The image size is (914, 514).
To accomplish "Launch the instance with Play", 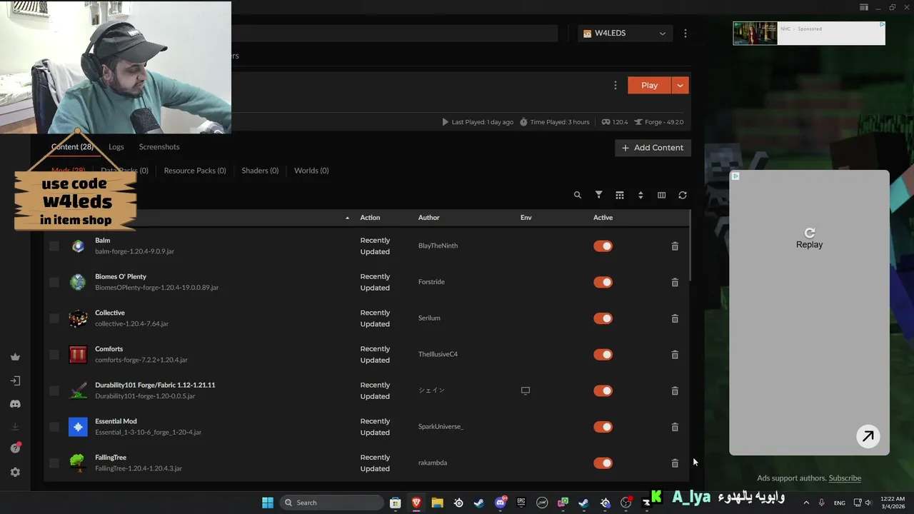I will click(x=649, y=85).
